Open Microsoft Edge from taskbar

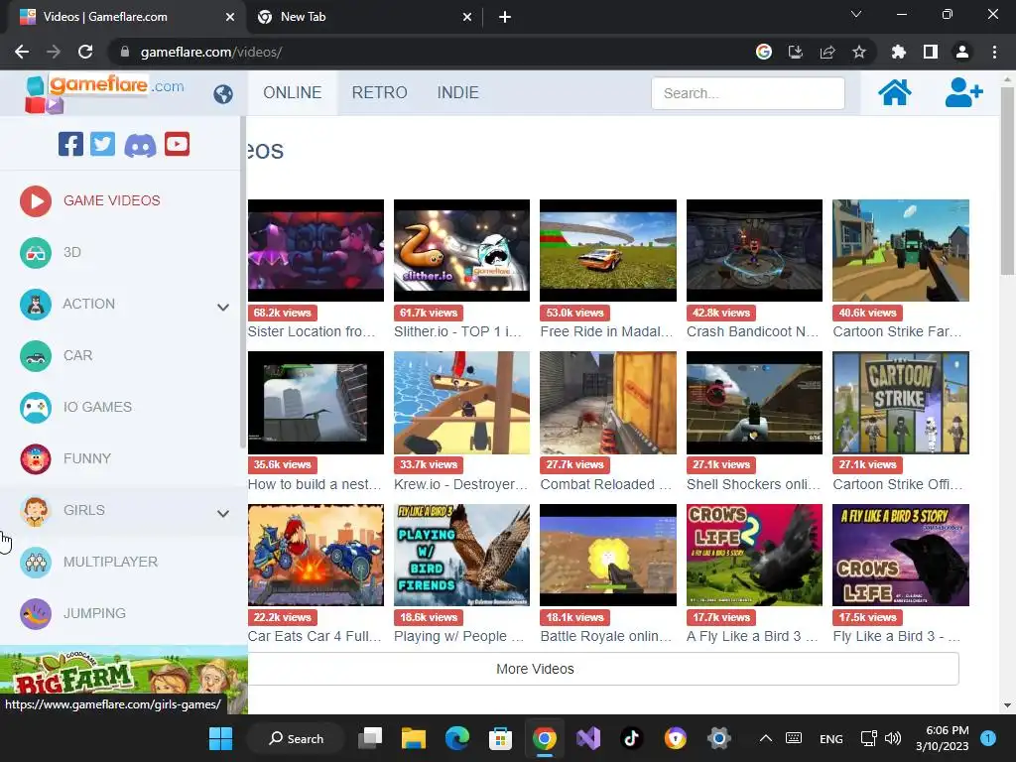(457, 738)
